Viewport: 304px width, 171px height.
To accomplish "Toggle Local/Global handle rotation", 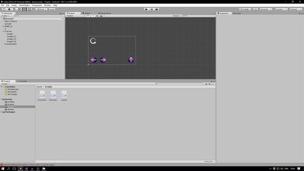I will click(50, 9).
